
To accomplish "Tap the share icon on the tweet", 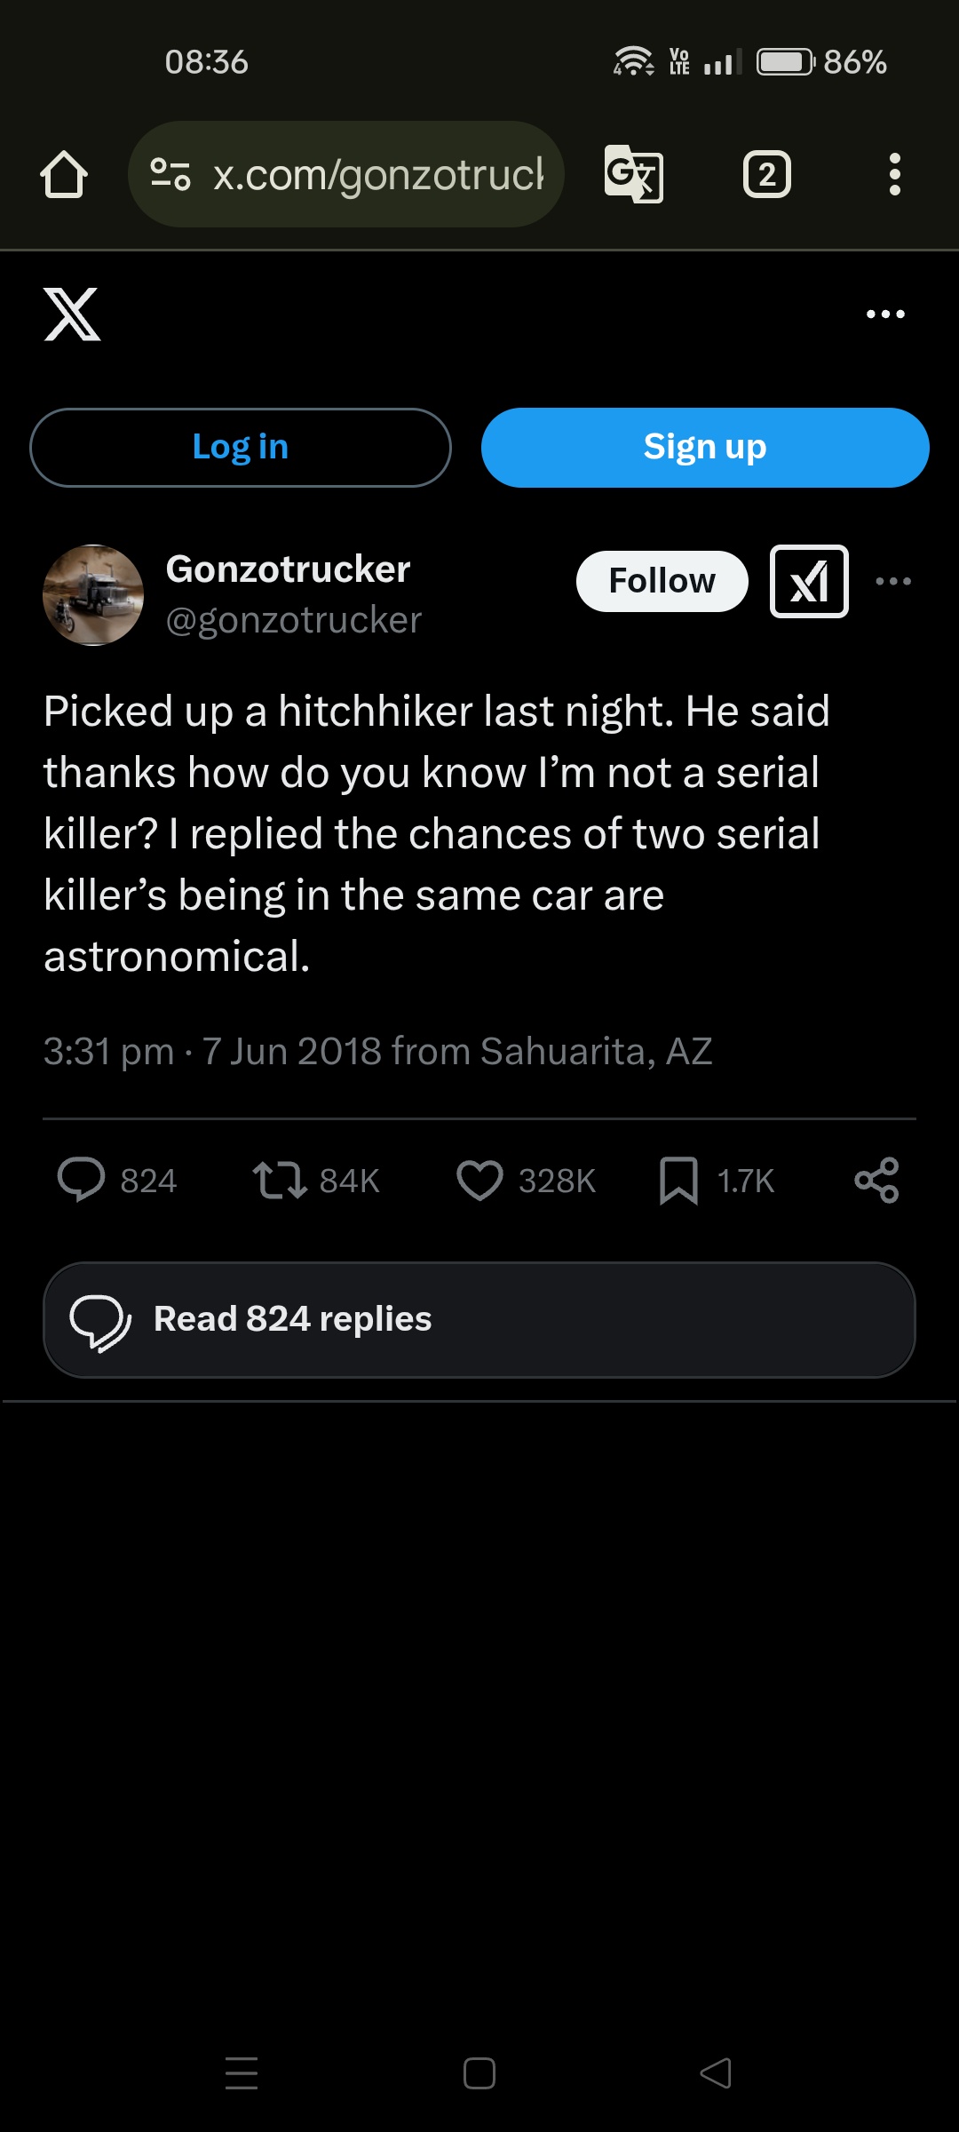I will point(876,1181).
